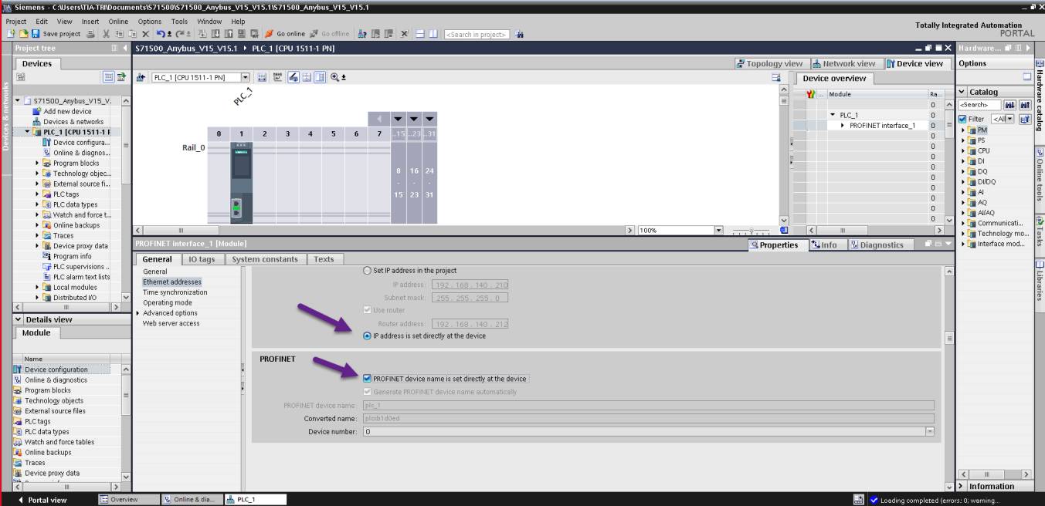Expand the Program blocks tree node

37,164
